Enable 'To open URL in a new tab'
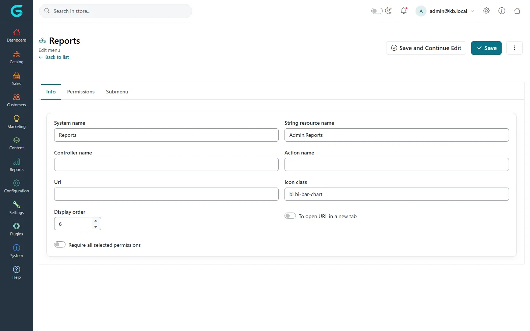Screen dimensions: 530x331 pos(290,216)
